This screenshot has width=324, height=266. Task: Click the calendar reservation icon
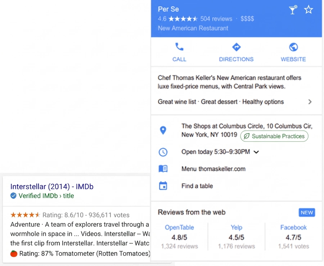point(163,186)
